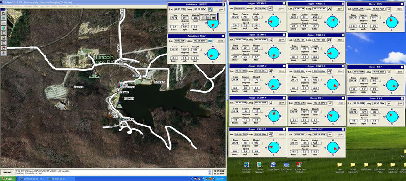Open the Setup menu
This screenshot has width=406, height=181.
71,6
